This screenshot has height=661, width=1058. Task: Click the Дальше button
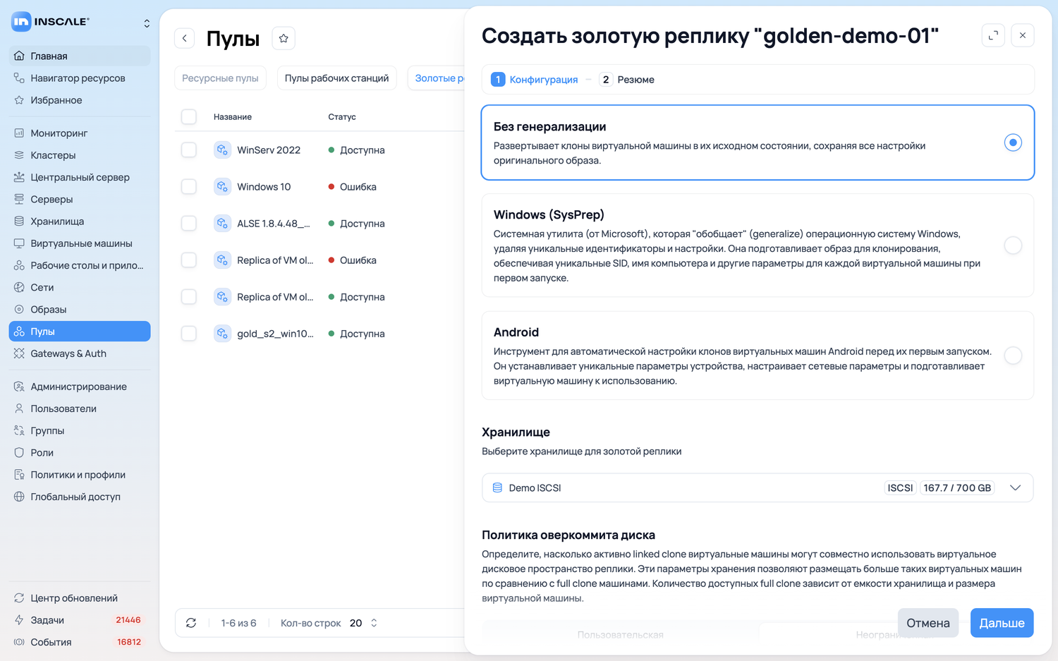tap(1002, 623)
